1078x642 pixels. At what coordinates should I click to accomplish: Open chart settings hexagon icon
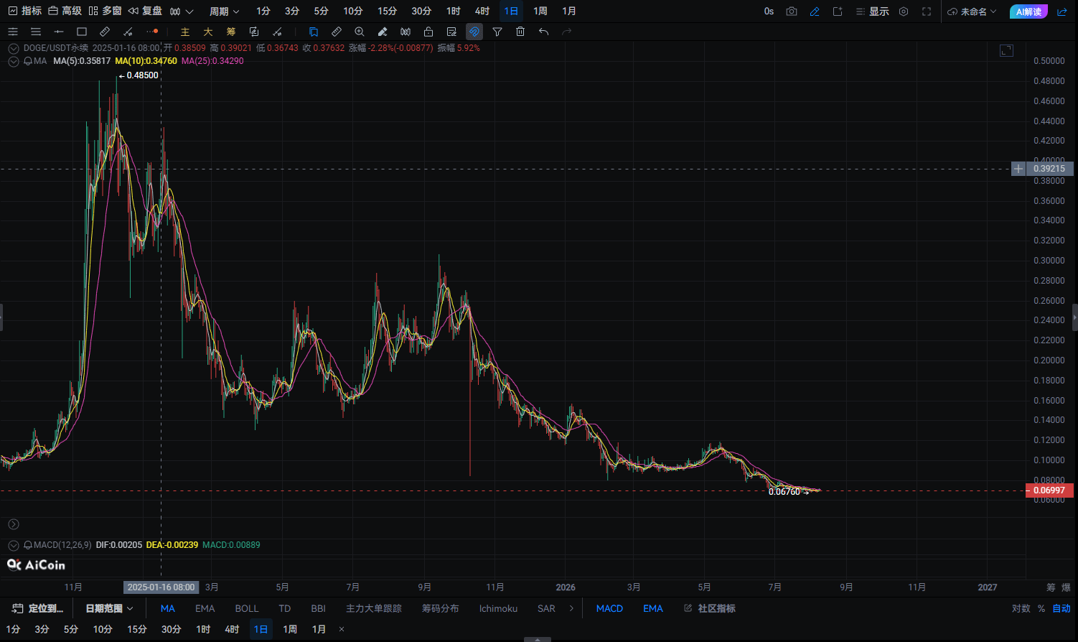click(904, 11)
